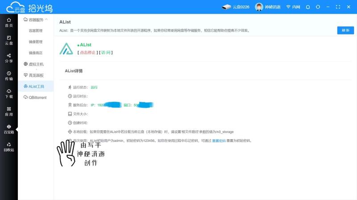Toggle fullscreen window icon
The height and width of the screenshot is (200, 357).
(x=338, y=7)
